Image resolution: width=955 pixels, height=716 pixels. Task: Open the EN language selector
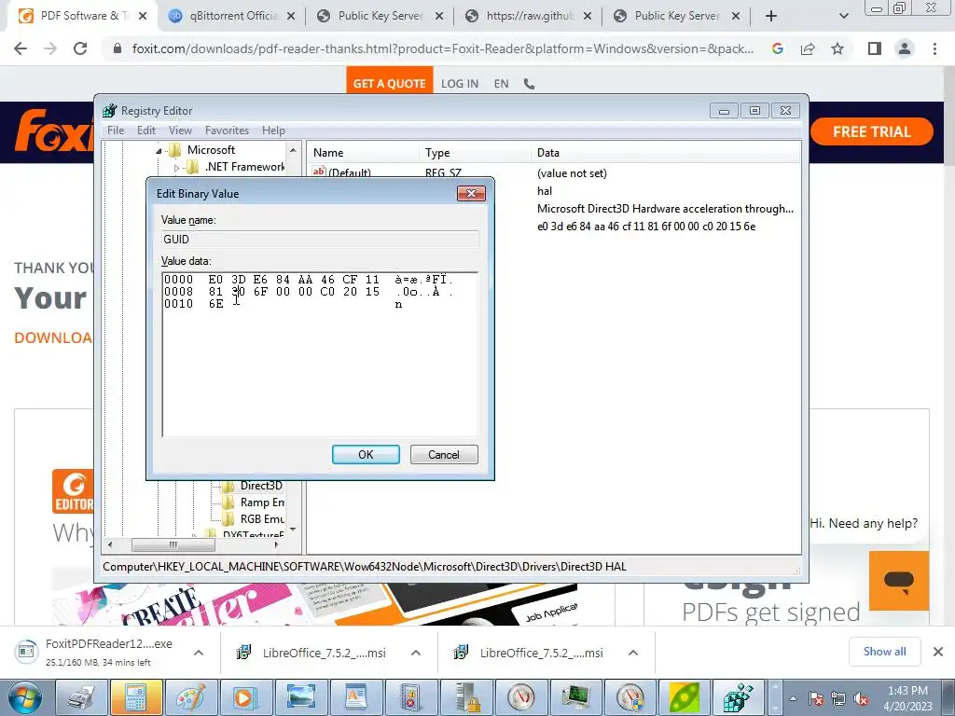[x=501, y=84]
